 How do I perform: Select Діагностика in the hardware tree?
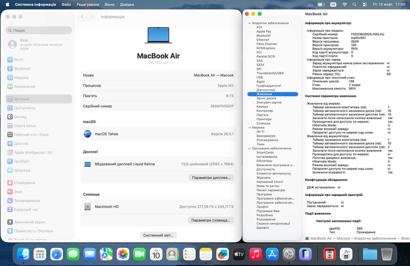coord(265,90)
